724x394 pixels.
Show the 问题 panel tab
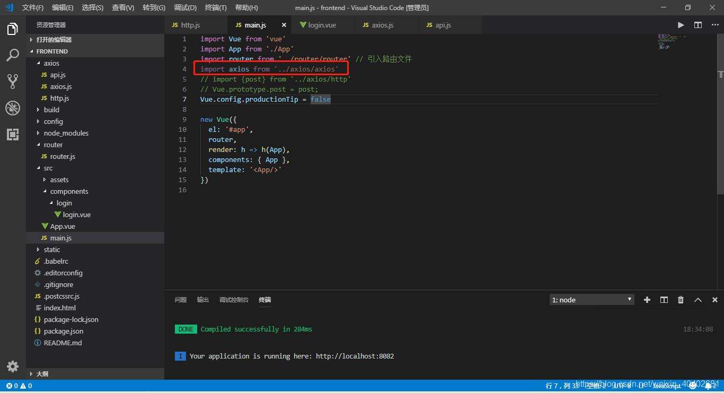(x=181, y=300)
